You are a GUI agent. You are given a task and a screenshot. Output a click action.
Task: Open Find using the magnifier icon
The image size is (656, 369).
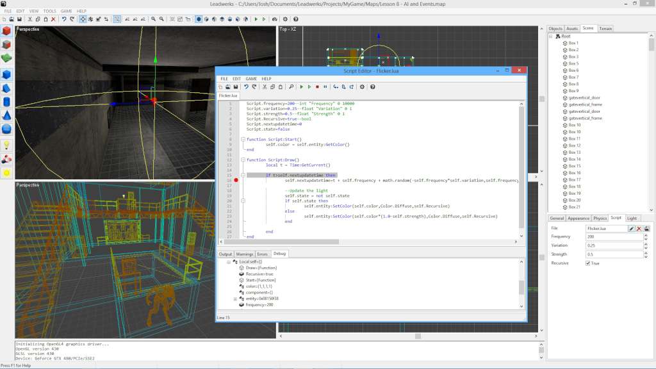tap(291, 86)
